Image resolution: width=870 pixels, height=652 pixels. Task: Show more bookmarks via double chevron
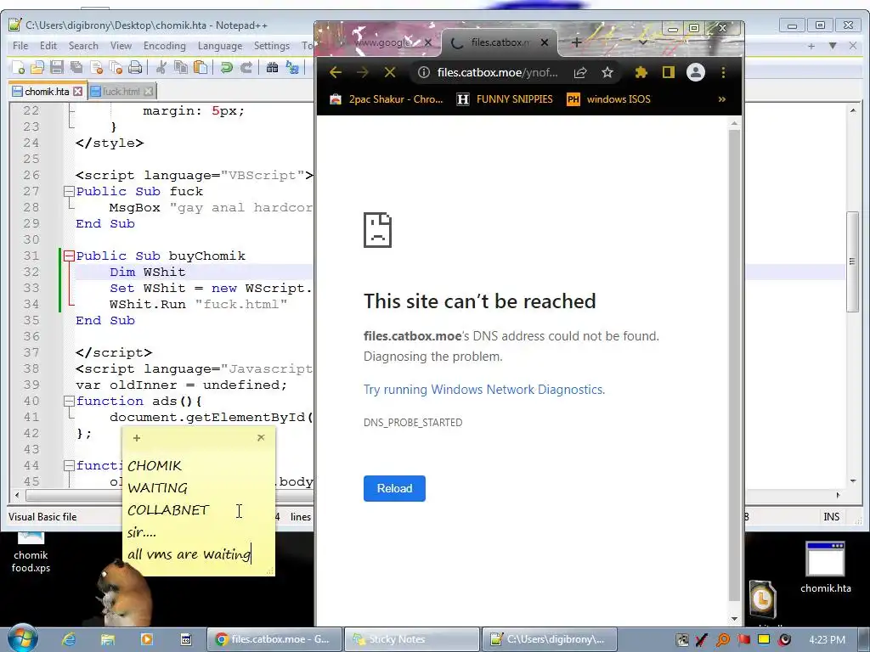coord(722,99)
